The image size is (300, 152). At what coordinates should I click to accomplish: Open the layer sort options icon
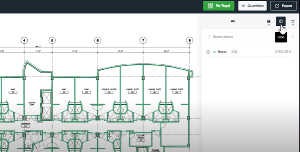[293, 36]
